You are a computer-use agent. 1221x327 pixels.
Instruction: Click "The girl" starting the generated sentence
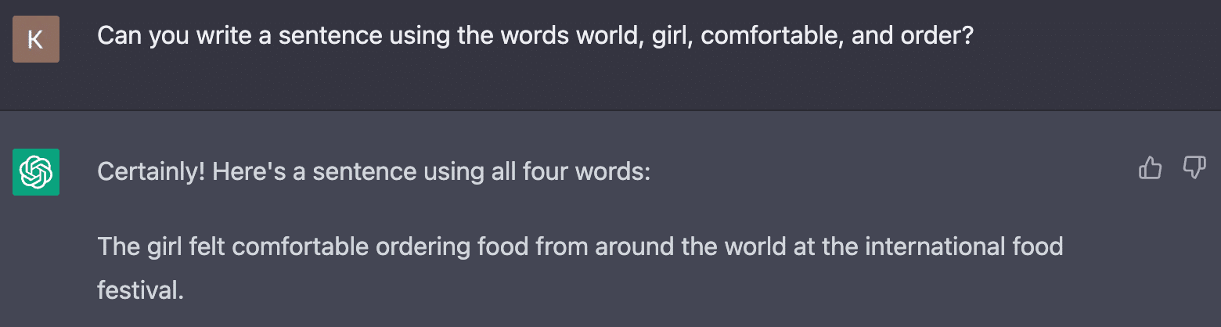point(139,247)
